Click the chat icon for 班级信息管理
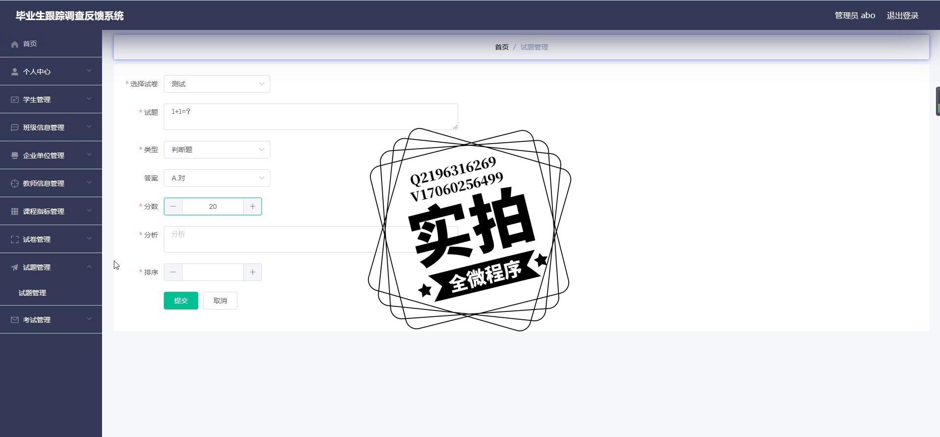940x437 pixels. [x=15, y=128]
